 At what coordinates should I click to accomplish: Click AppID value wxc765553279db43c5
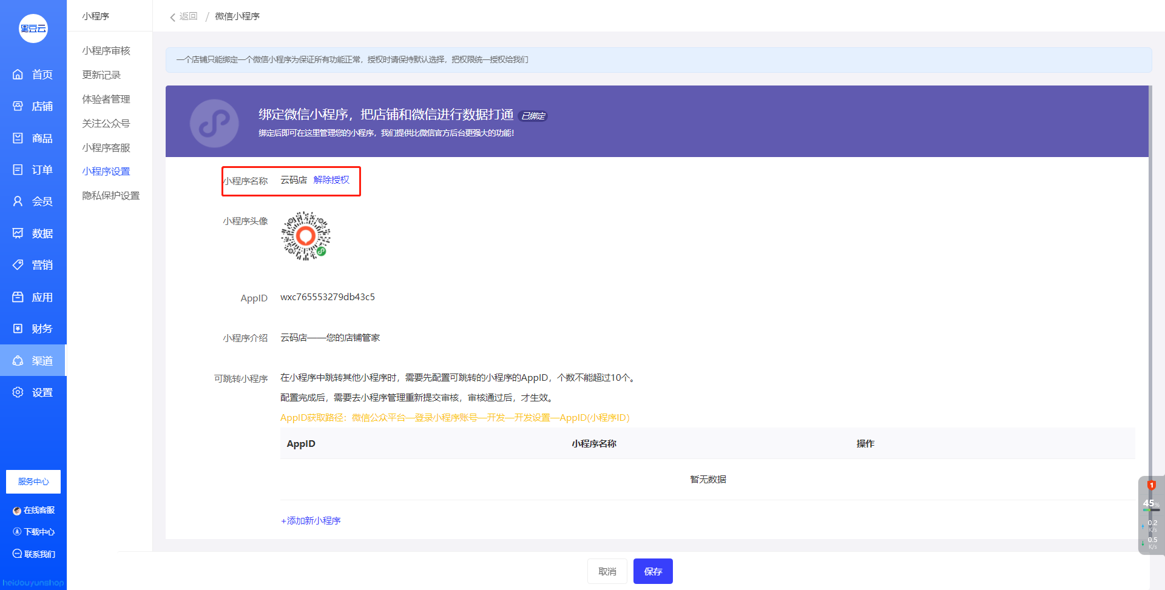click(x=328, y=297)
